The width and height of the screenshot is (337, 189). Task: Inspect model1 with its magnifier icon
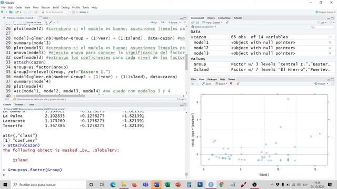(330, 43)
